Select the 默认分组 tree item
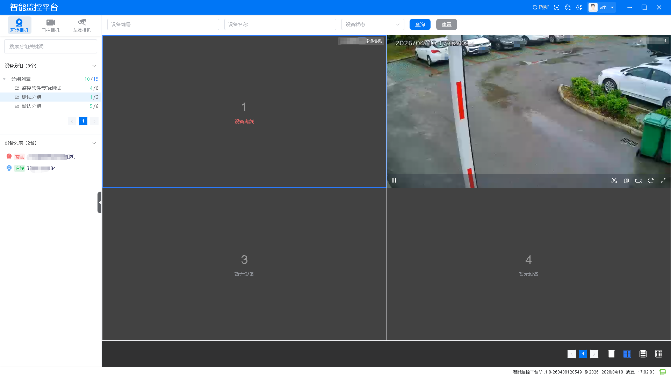Screen dimensions: 671x377 (31, 106)
